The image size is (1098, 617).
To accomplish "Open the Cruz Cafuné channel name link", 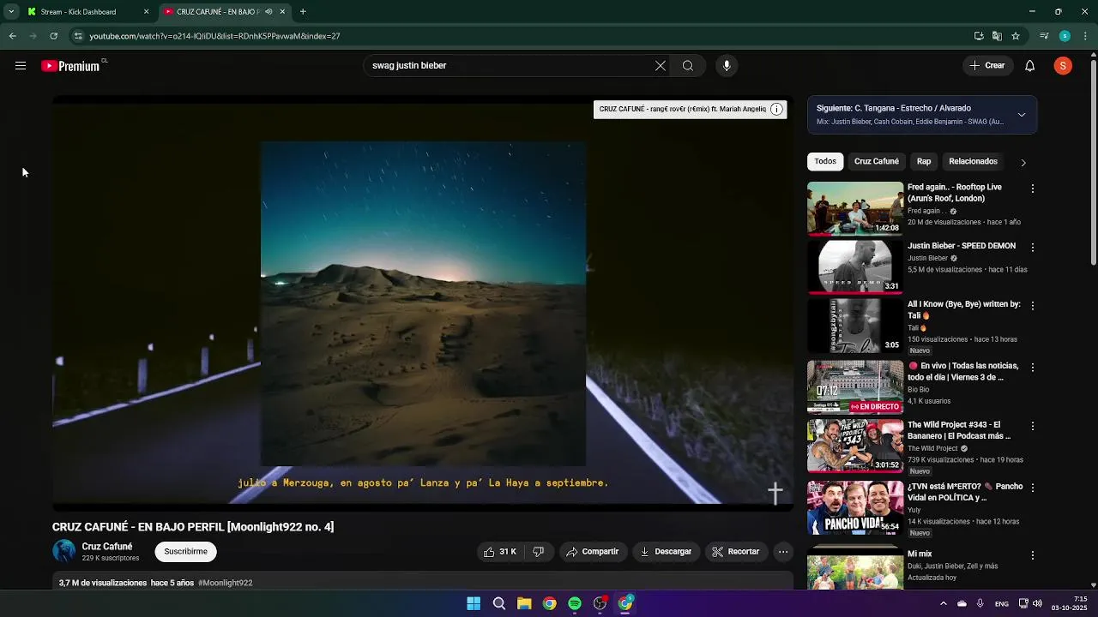I will (107, 547).
